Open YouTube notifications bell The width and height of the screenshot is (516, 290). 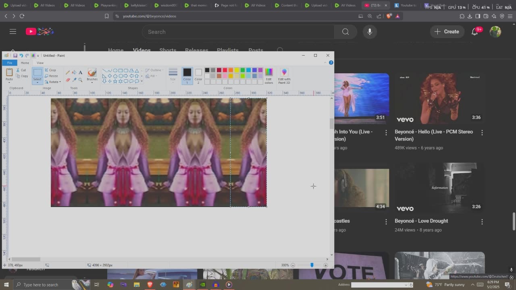coord(475,32)
